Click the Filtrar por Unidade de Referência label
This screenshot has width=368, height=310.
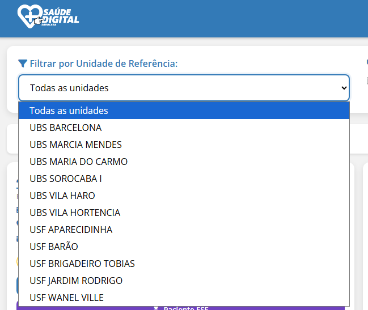coord(103,63)
